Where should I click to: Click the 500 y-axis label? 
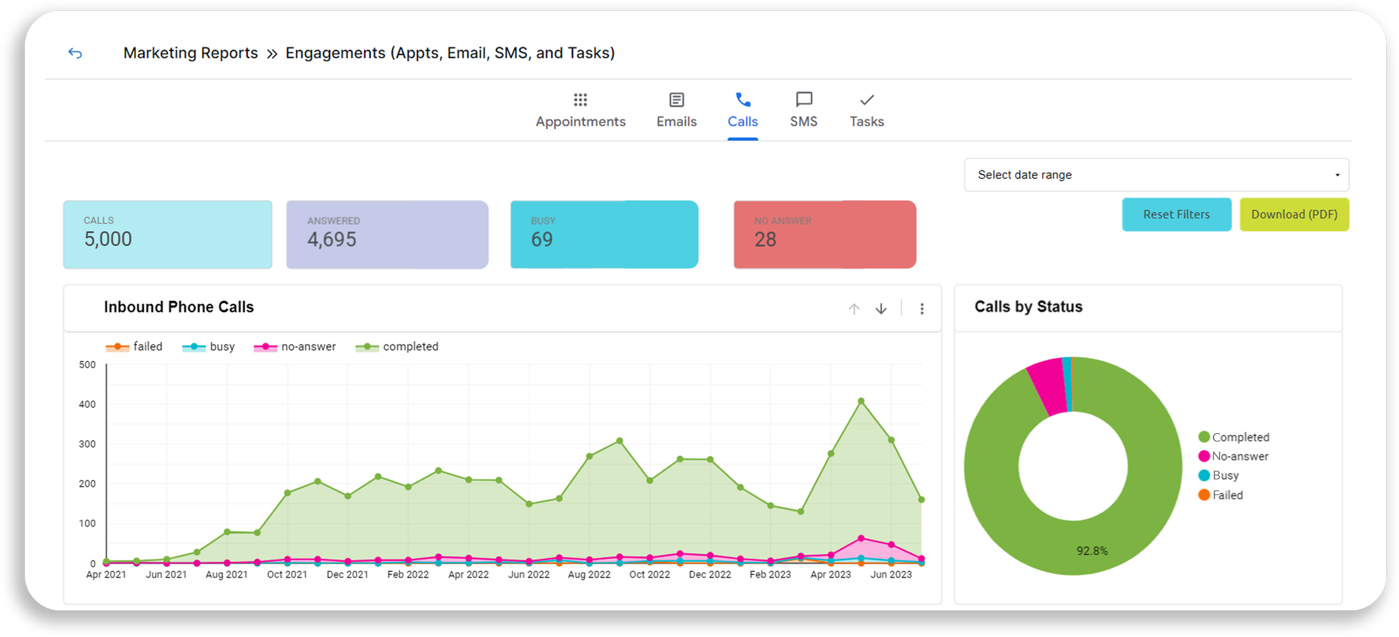(x=87, y=365)
